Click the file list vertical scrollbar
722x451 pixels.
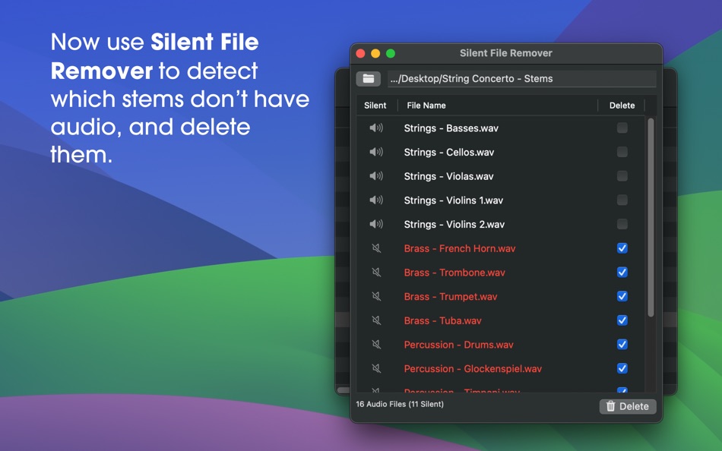651,217
